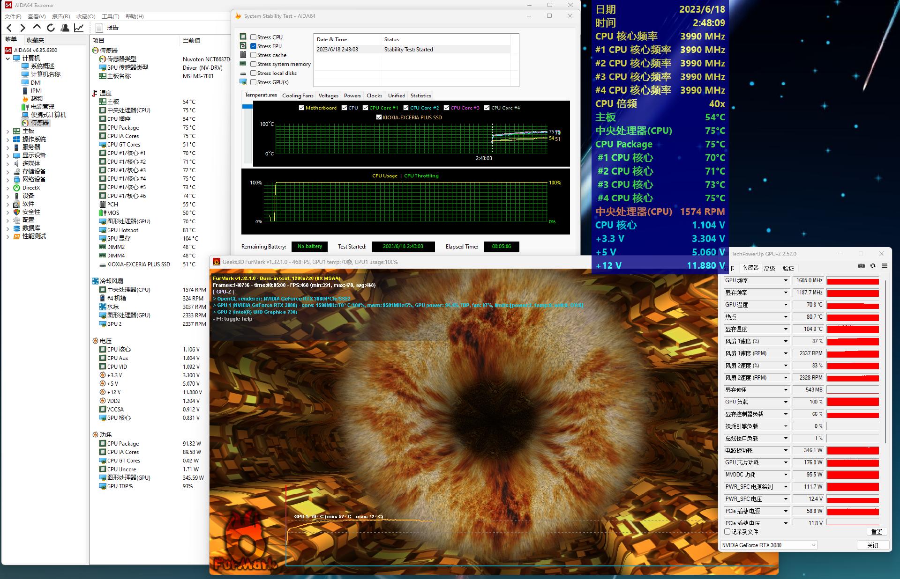Uncheck the Stress FPU checkbox

pos(253,46)
